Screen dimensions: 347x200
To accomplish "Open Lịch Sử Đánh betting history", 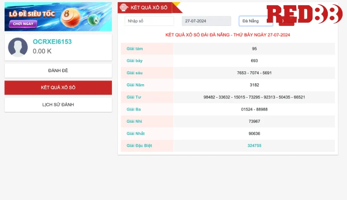I will [58, 105].
